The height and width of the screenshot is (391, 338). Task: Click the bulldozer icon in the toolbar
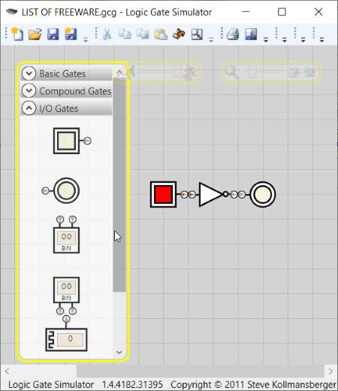pyautogui.click(x=179, y=34)
